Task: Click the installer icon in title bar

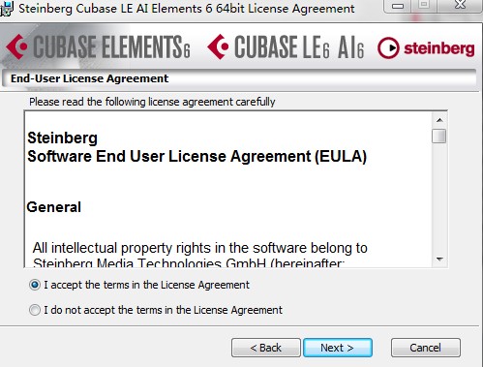Action: [x=6, y=9]
